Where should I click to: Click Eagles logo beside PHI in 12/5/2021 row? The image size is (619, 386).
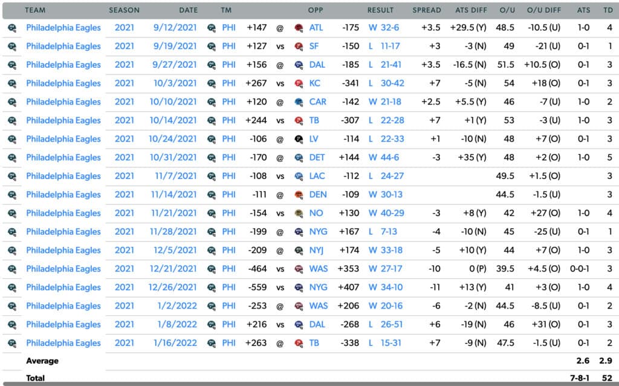click(x=212, y=250)
